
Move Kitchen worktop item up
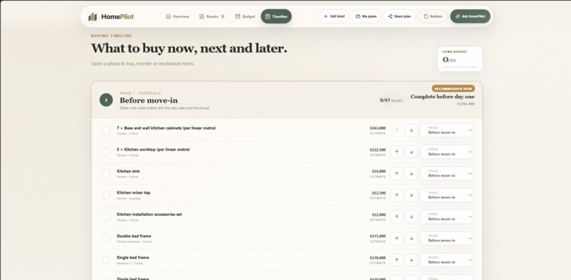397,152
